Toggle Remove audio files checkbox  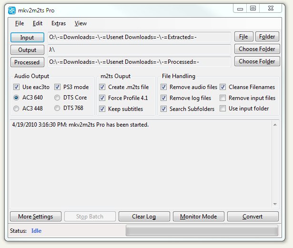point(164,87)
